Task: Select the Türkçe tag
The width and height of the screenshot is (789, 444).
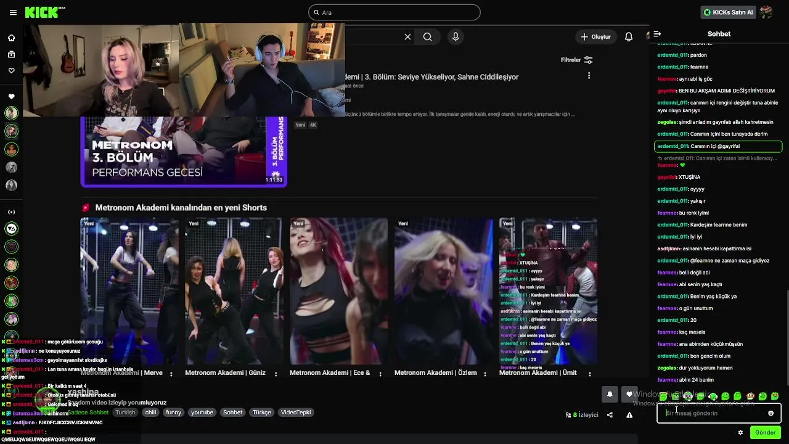Action: (262, 413)
